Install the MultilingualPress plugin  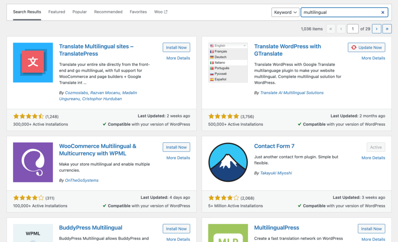click(372, 228)
